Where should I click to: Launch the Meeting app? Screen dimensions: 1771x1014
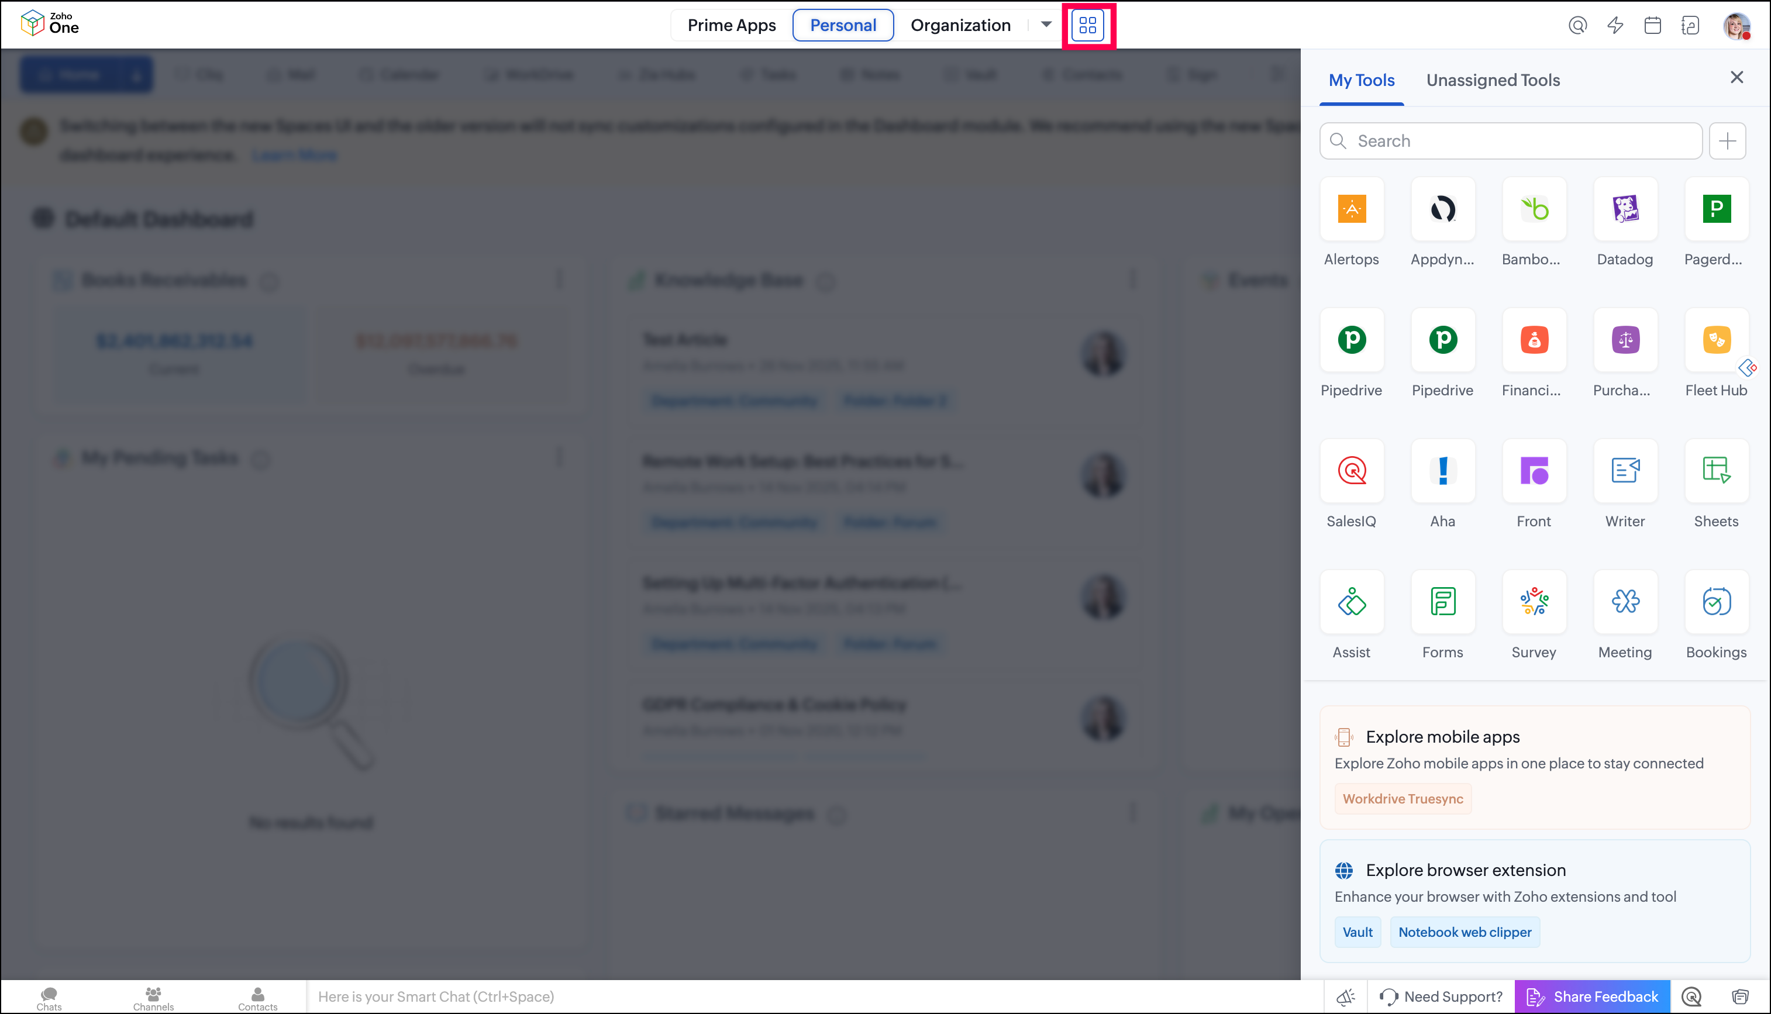pyautogui.click(x=1625, y=602)
